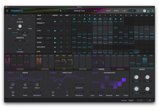Image resolution: width=159 pixels, height=111 pixels.
Task: Click the Generation dice regenerate button
Action: pyautogui.click(x=20, y=45)
